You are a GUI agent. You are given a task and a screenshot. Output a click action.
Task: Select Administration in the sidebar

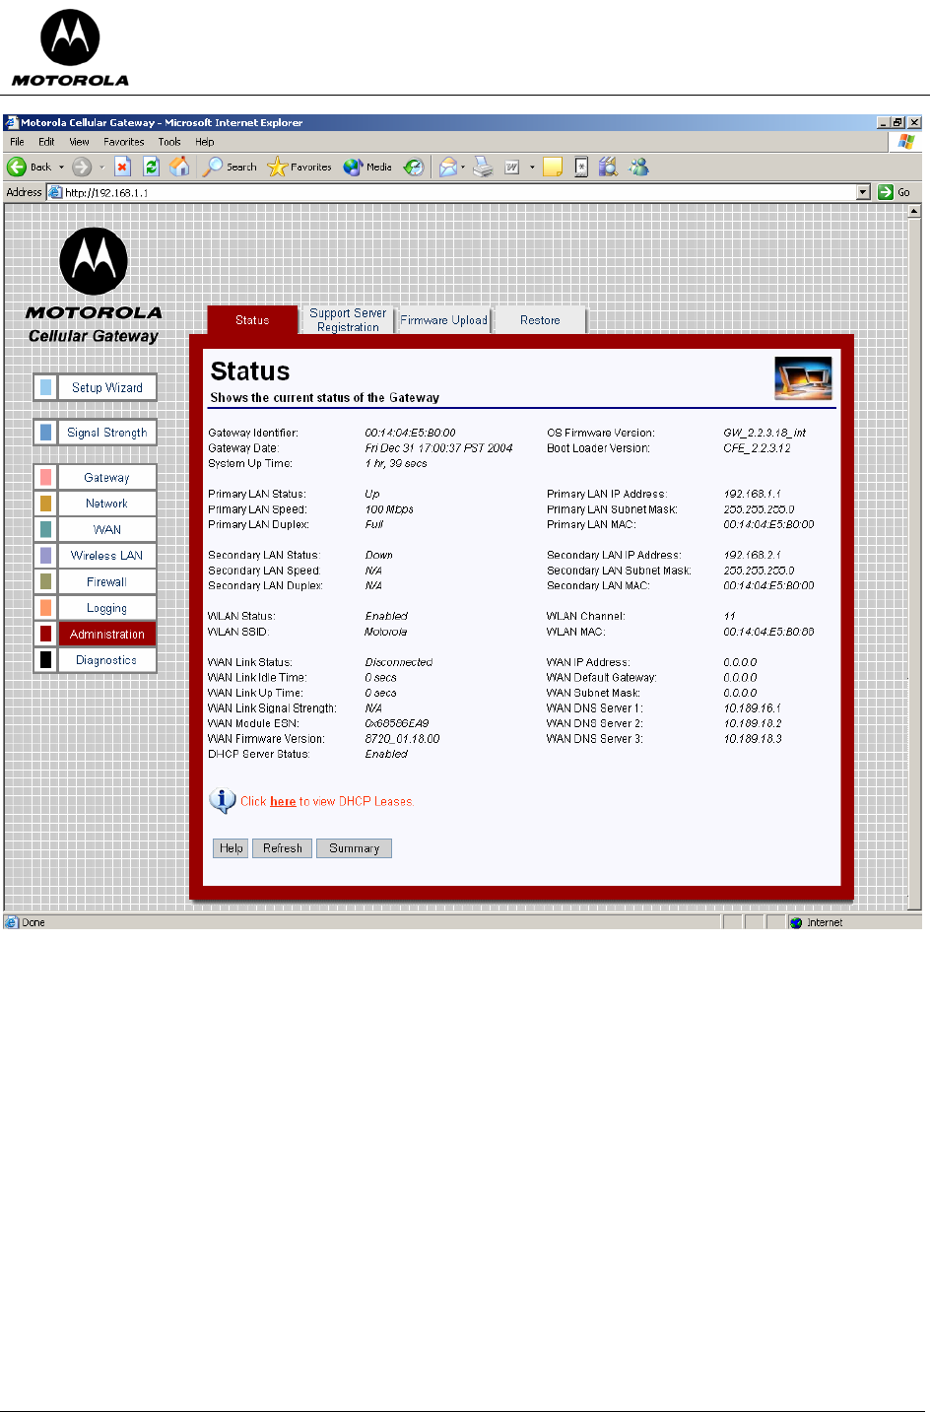[107, 635]
